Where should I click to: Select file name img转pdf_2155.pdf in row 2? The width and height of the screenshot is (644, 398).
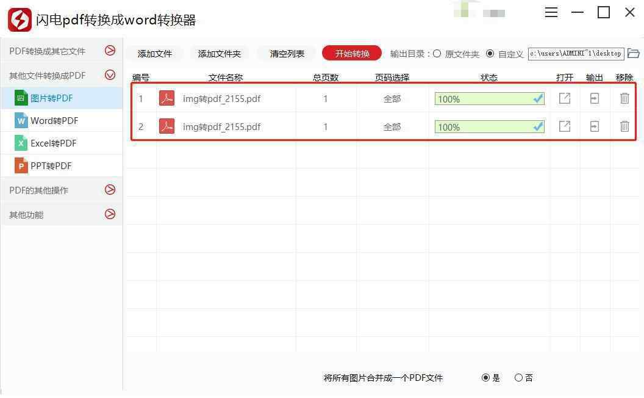click(x=222, y=126)
